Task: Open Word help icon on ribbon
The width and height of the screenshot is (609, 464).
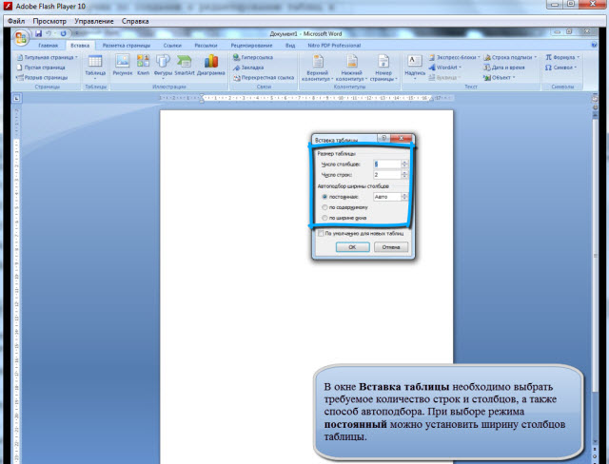Action: [x=594, y=45]
